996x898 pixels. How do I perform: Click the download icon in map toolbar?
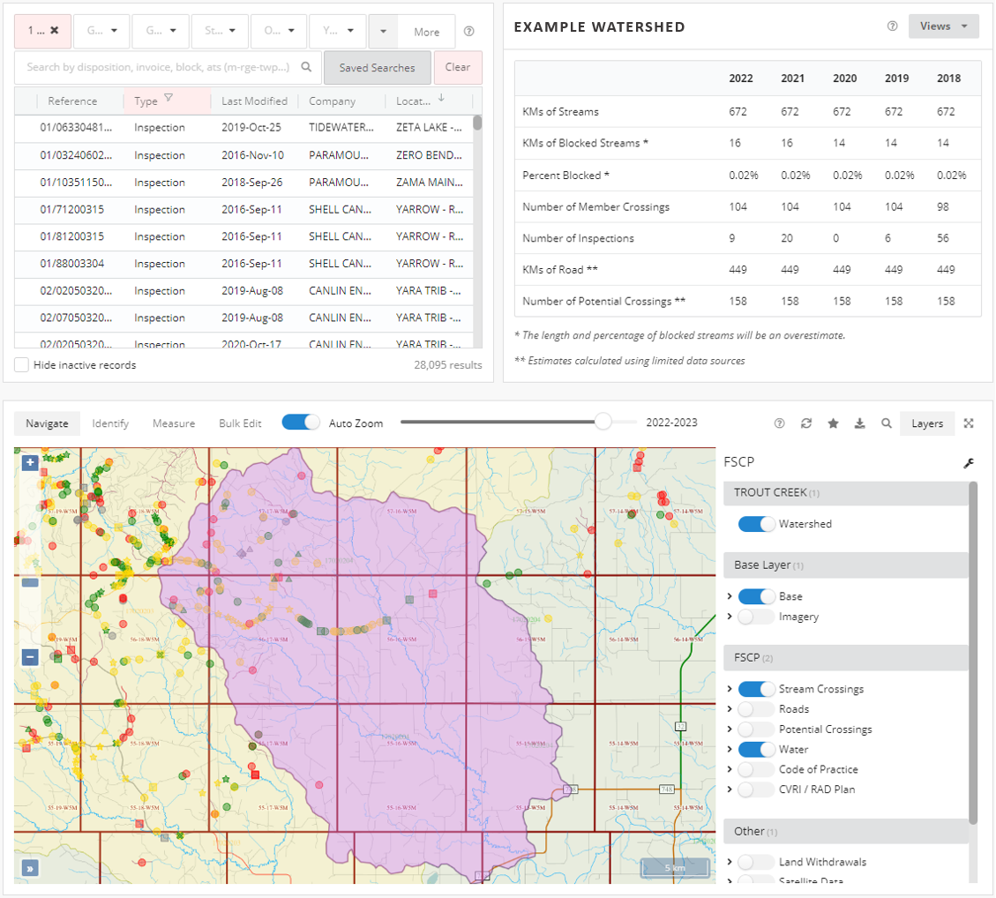[x=859, y=423]
